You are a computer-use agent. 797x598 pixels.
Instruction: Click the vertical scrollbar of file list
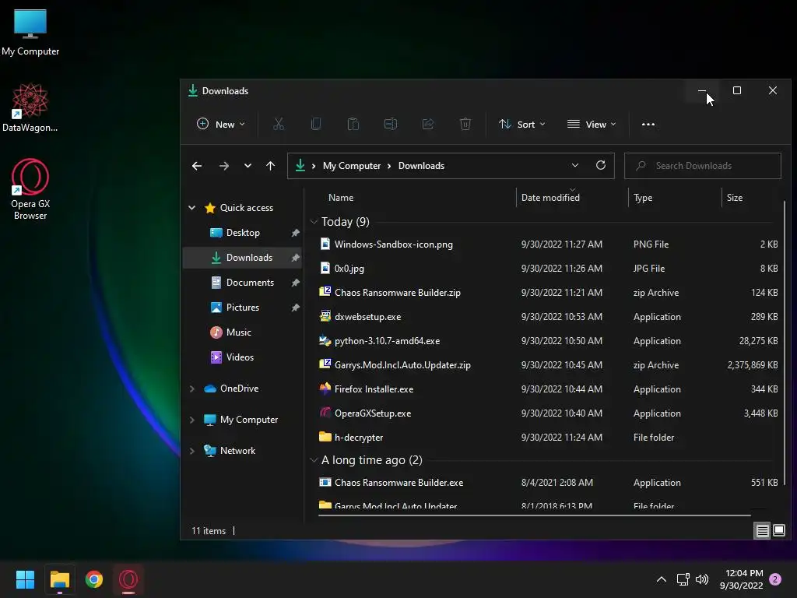click(x=785, y=343)
